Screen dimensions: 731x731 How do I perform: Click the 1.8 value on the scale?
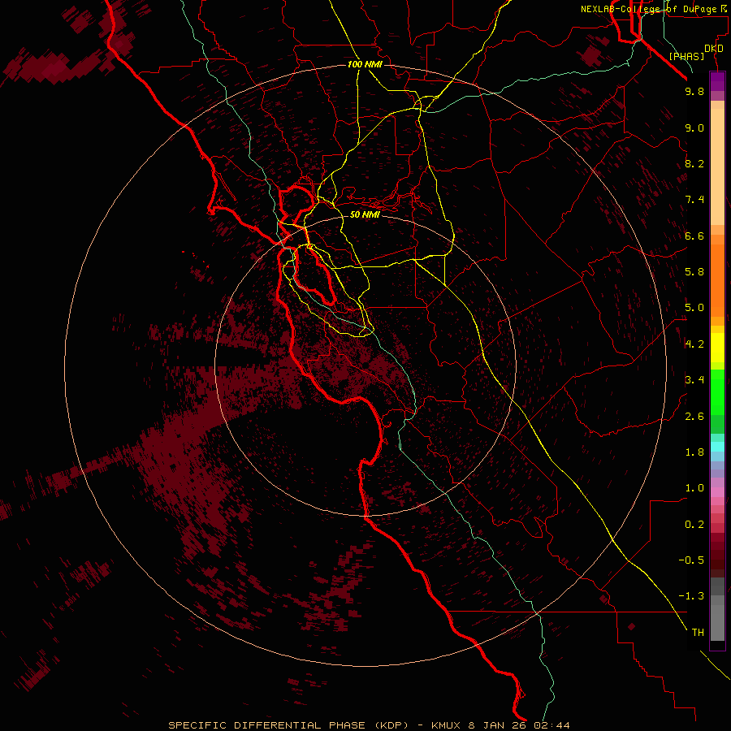[x=694, y=452]
